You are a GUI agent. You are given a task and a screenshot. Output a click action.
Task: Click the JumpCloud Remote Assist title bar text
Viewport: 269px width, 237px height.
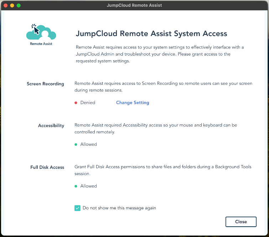point(134,5)
